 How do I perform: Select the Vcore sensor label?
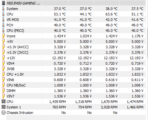(11, 36)
